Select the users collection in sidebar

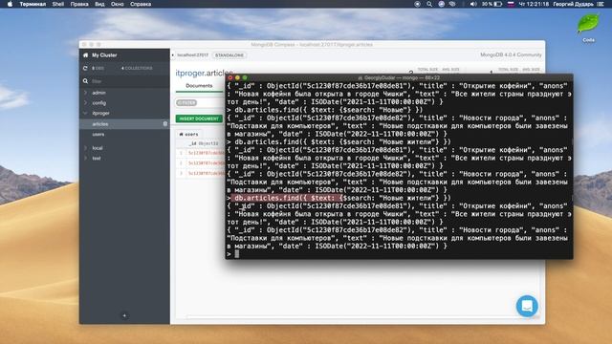coord(98,134)
